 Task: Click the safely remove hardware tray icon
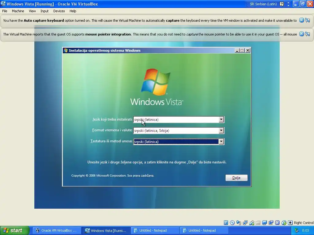[297, 230]
